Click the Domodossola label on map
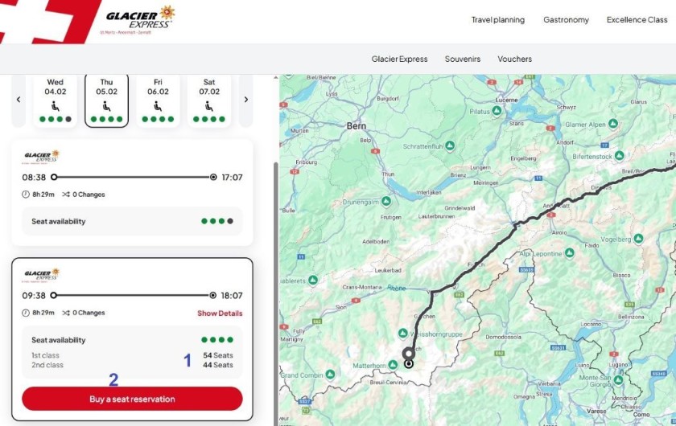676x426 pixels. pyautogui.click(x=504, y=338)
